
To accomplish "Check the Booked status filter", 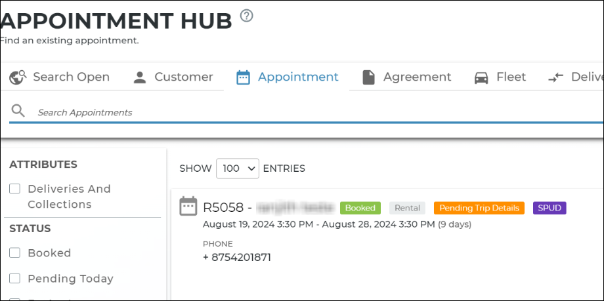I will (x=14, y=253).
